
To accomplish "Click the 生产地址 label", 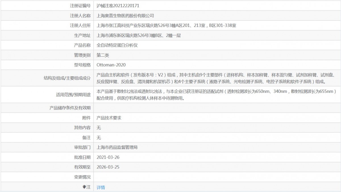I will pos(82,35).
